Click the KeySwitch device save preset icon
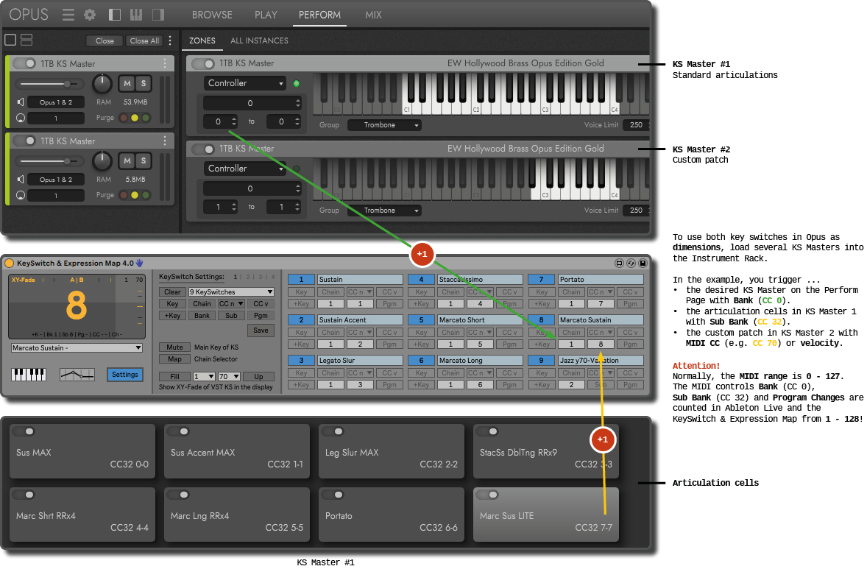This screenshot has width=867, height=569. [x=643, y=264]
